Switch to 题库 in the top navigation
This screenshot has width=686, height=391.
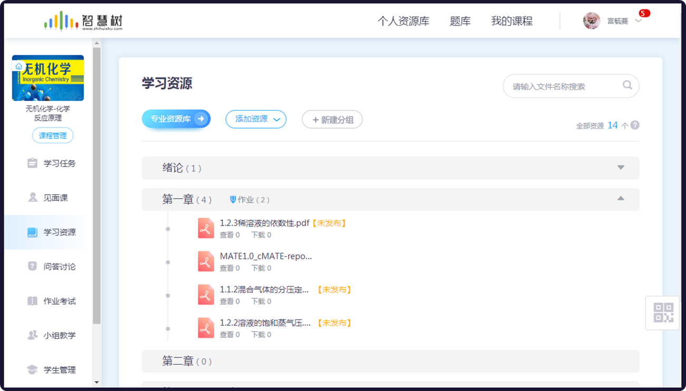tap(460, 21)
